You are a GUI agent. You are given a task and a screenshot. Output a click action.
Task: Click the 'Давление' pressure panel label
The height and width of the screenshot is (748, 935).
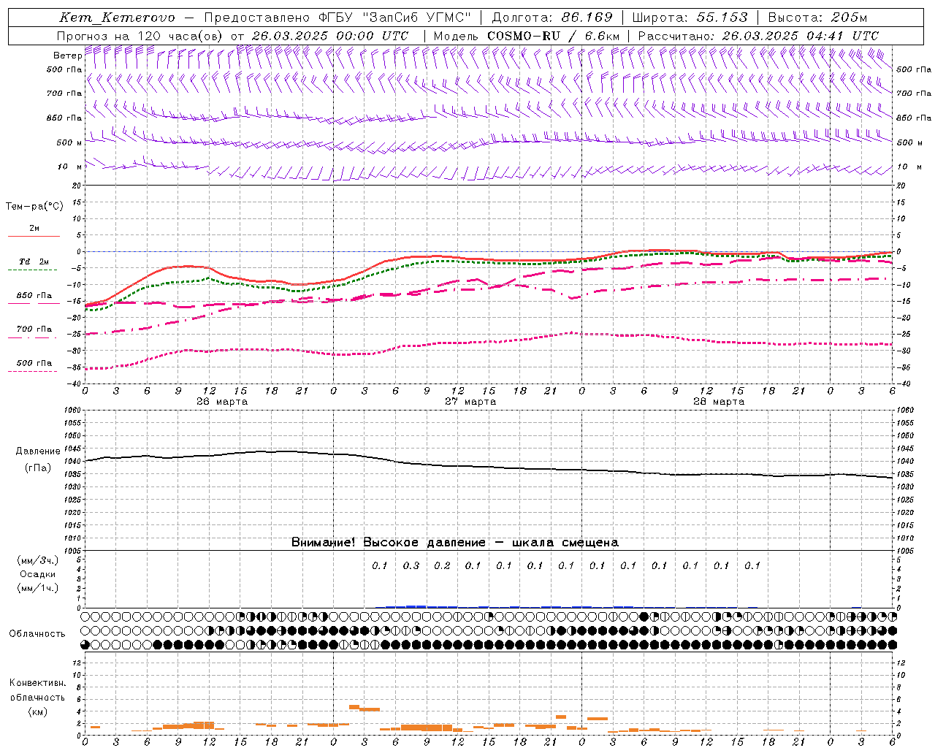[38, 451]
